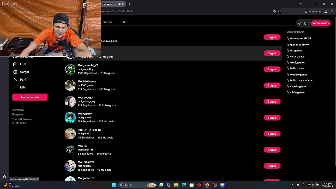The image size is (336, 189).
Task: Follow the account with 37 Seguidores
Action: point(272,53)
